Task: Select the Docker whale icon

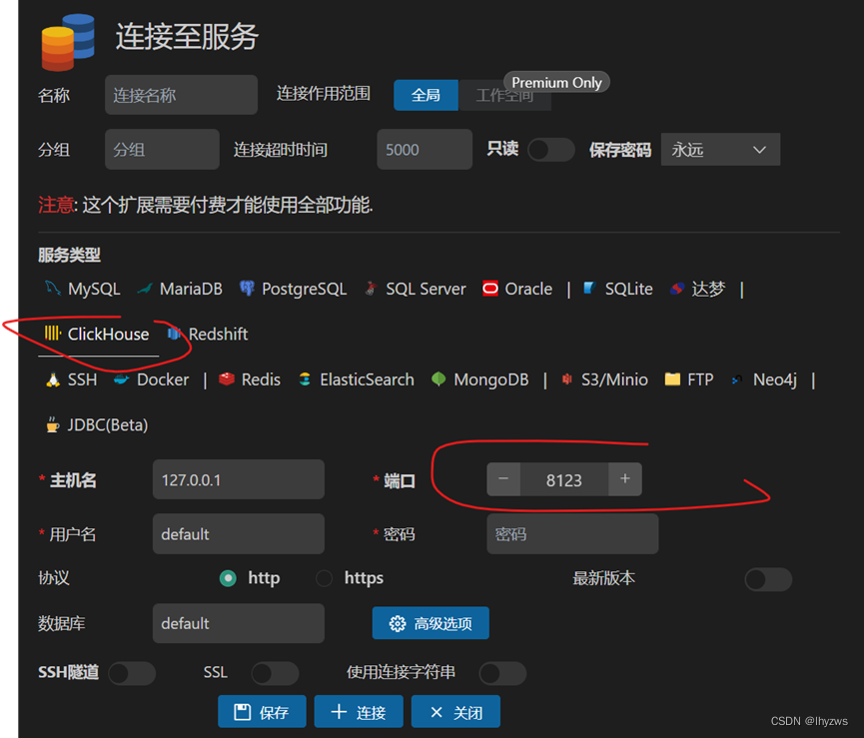Action: 121,378
